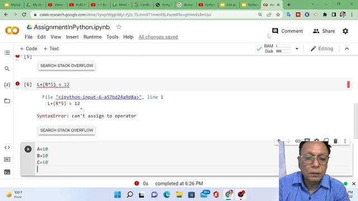
Task: Open the tab search dropdown
Action: [x=313, y=4]
